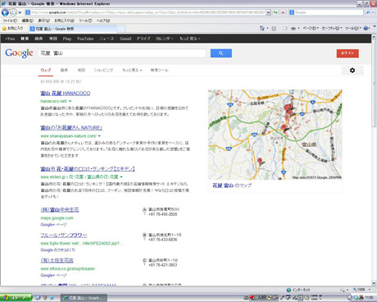Open the Google のクチコミ(1) link
Viewport: 377px width, 302px height.
(57, 250)
